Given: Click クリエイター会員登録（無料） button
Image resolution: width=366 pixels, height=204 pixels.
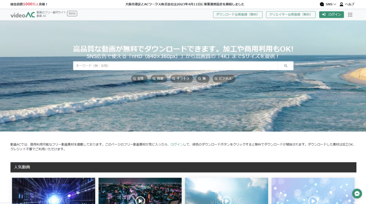Looking at the screenshot, I should pos(291,14).
